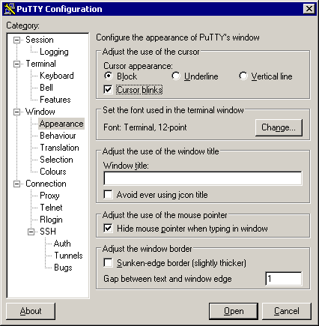This screenshot has width=319, height=326.
Task: Click the Open button
Action: click(x=234, y=311)
